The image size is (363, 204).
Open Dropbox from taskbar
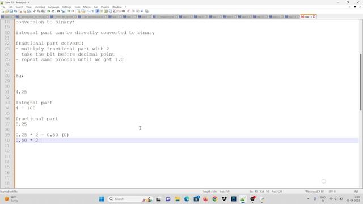[x=224, y=199]
